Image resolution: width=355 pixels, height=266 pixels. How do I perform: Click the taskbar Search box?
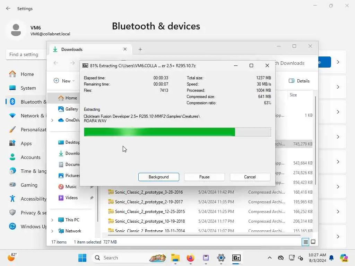[130, 258]
